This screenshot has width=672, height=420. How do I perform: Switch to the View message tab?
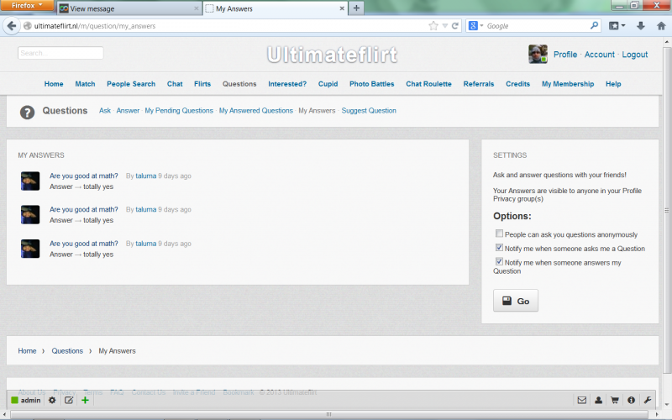tap(130, 8)
